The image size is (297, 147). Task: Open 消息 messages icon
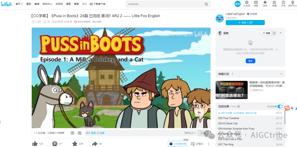click(x=256, y=2)
